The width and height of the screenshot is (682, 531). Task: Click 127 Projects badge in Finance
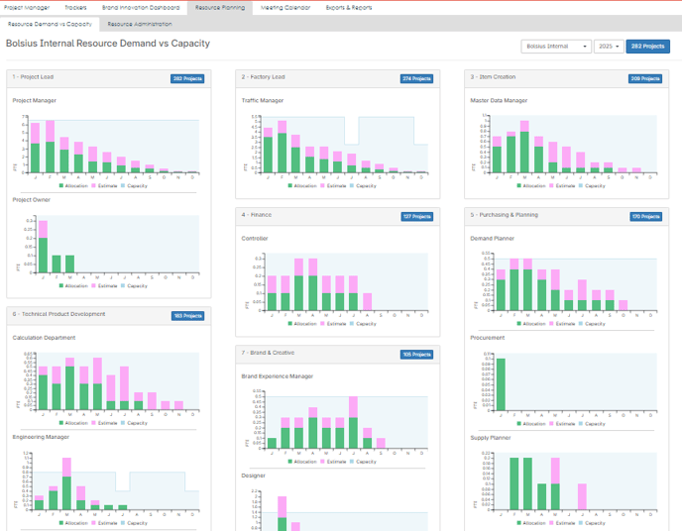(x=416, y=216)
